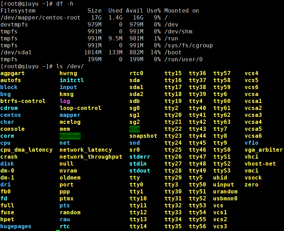The height and width of the screenshot is (231, 284).
Task: Click the "df -h" command text
Action: coord(65,3)
